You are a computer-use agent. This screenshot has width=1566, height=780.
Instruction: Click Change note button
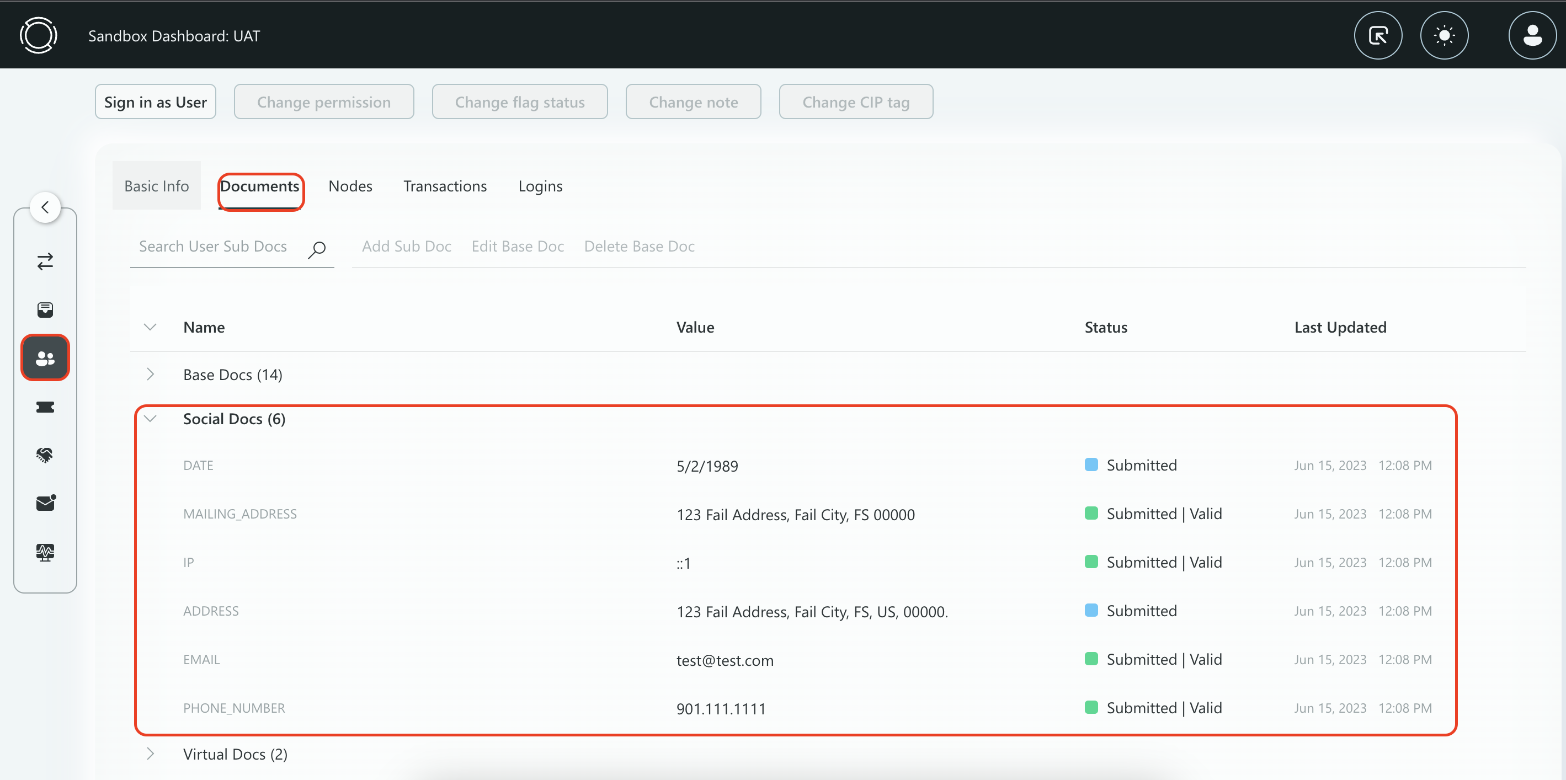click(x=693, y=101)
